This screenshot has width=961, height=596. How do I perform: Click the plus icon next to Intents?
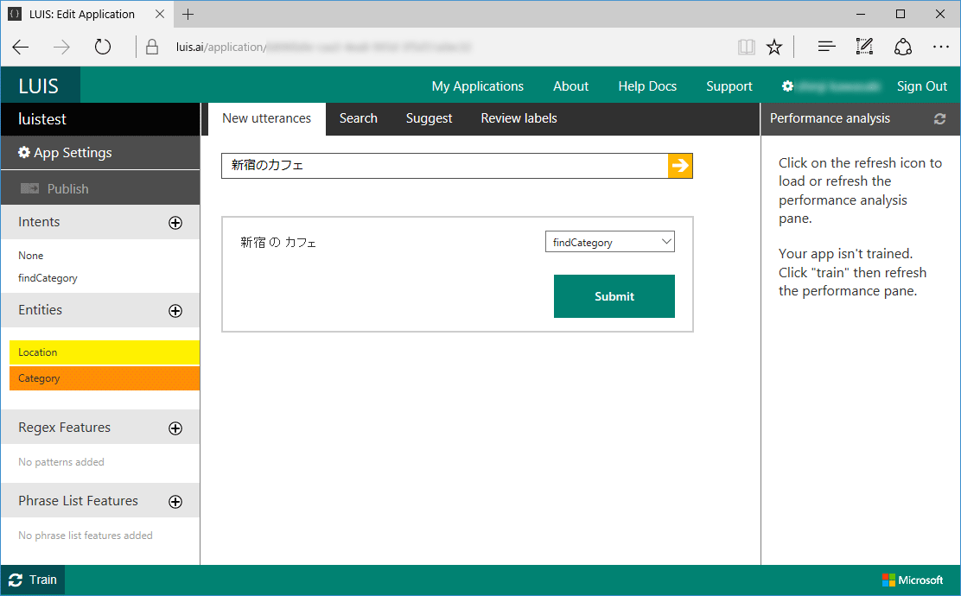click(x=175, y=223)
